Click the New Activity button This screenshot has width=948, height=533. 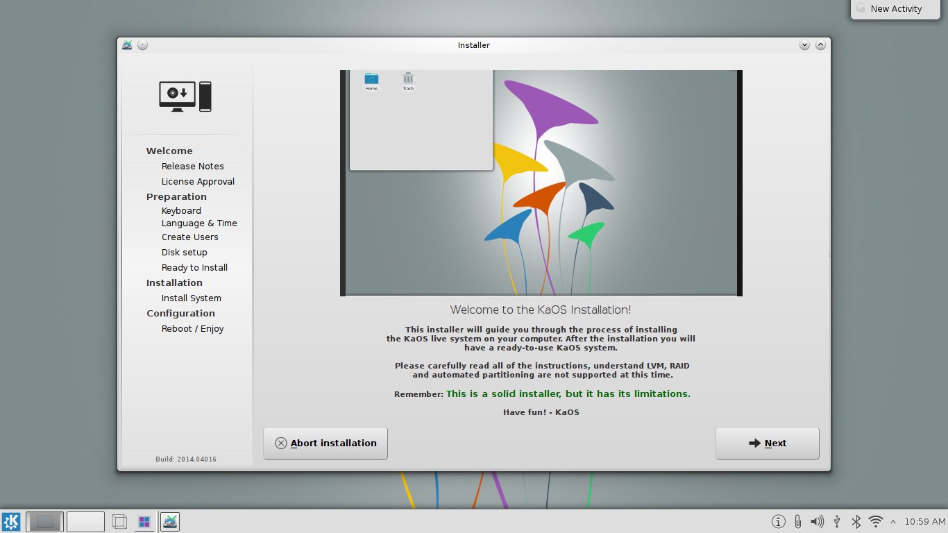(895, 9)
